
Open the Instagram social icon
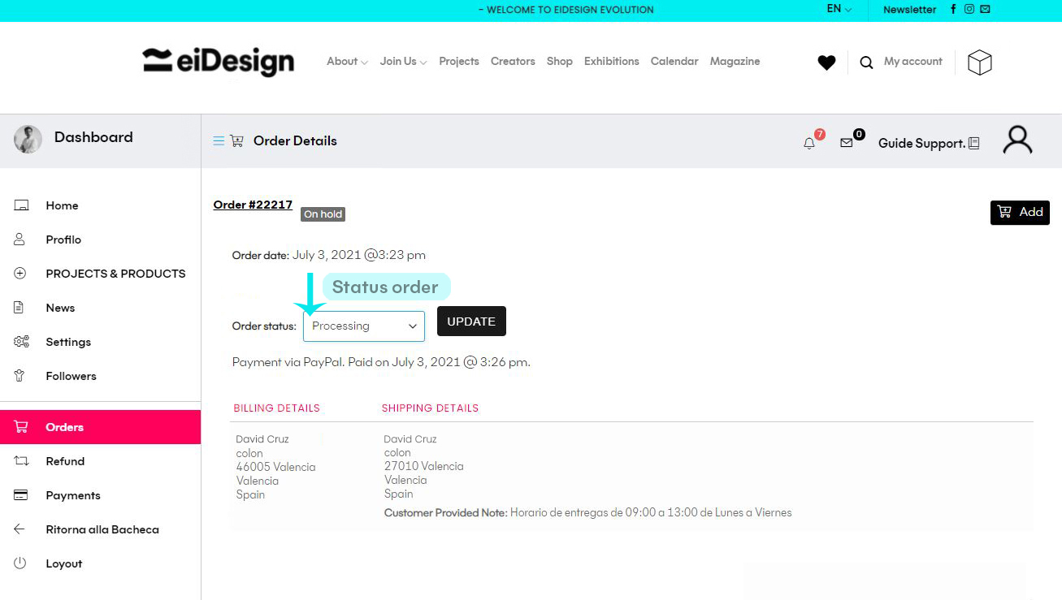click(x=969, y=10)
